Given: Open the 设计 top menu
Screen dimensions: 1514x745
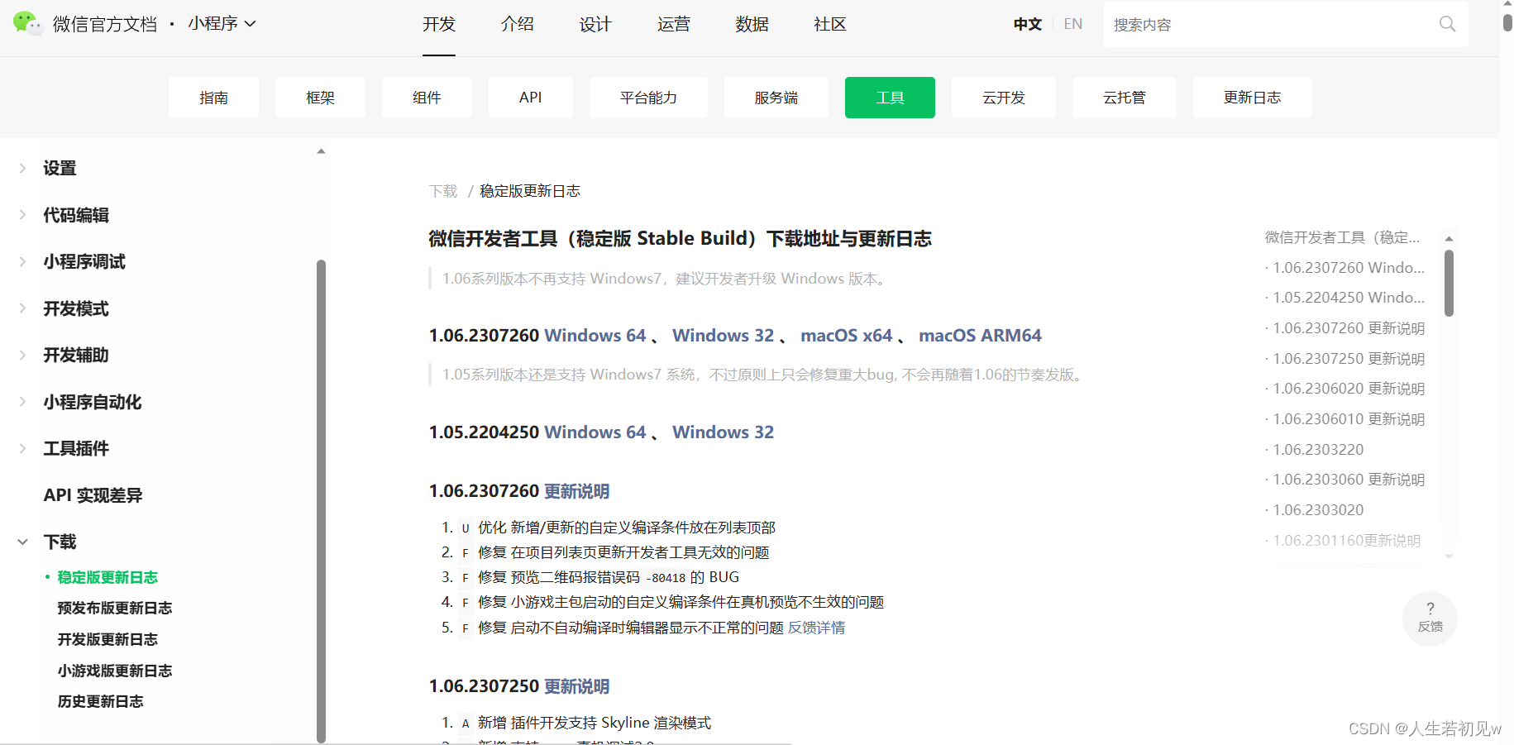Looking at the screenshot, I should tap(595, 24).
